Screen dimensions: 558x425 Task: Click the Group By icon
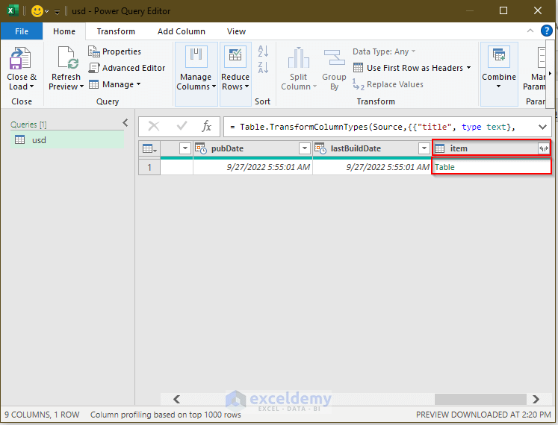click(334, 57)
